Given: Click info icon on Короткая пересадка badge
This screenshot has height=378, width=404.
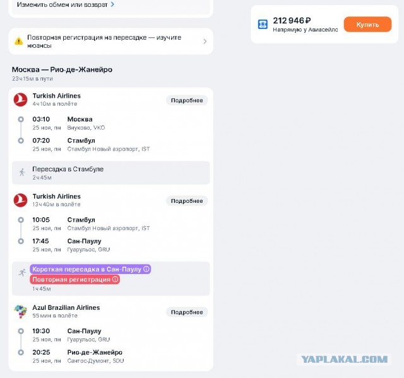Looking at the screenshot, I should (x=146, y=269).
